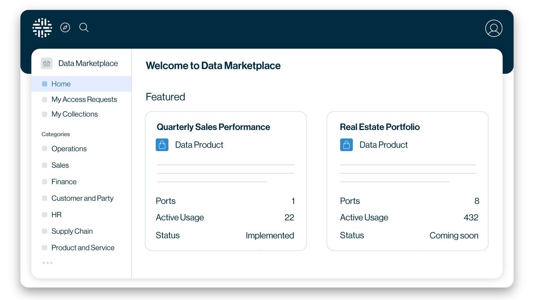The height and width of the screenshot is (300, 534).
Task: Select the Finance category
Action: point(64,181)
